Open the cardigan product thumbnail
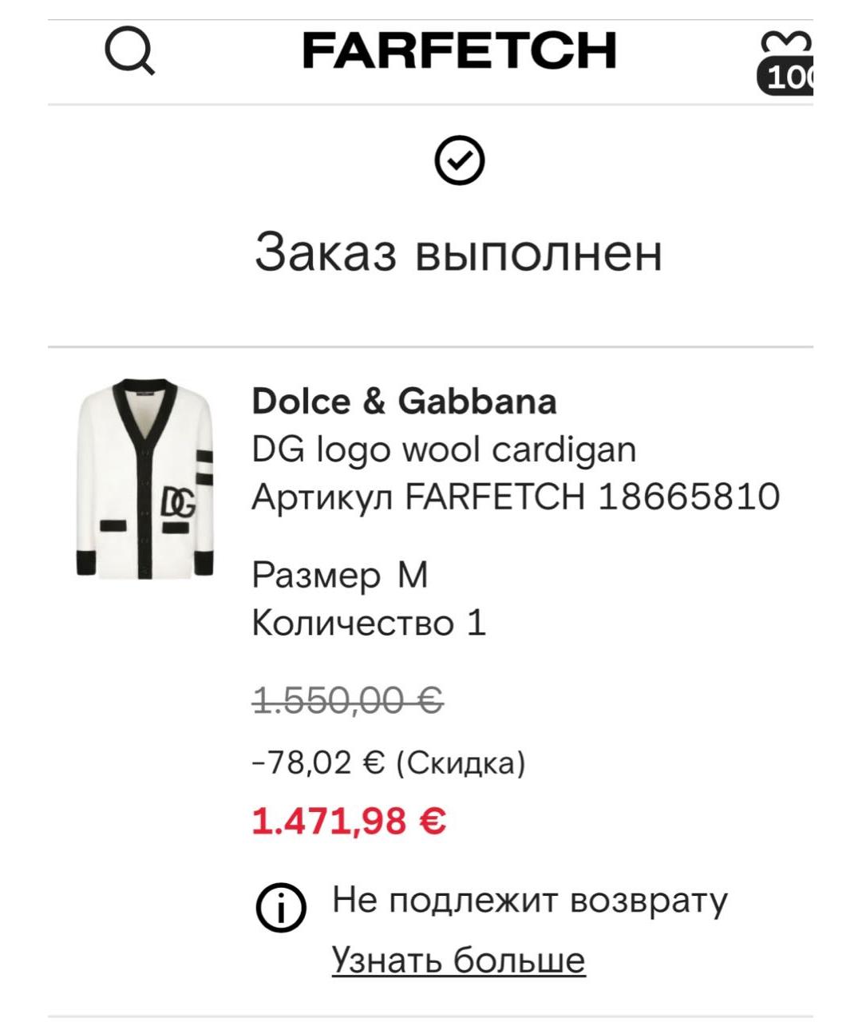 click(146, 478)
